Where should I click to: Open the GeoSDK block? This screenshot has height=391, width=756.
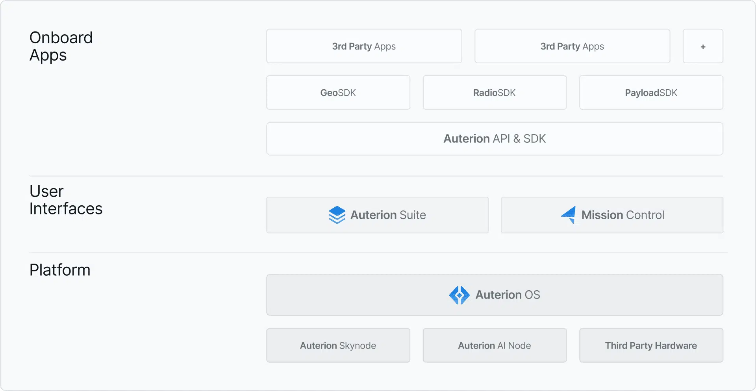click(x=338, y=92)
